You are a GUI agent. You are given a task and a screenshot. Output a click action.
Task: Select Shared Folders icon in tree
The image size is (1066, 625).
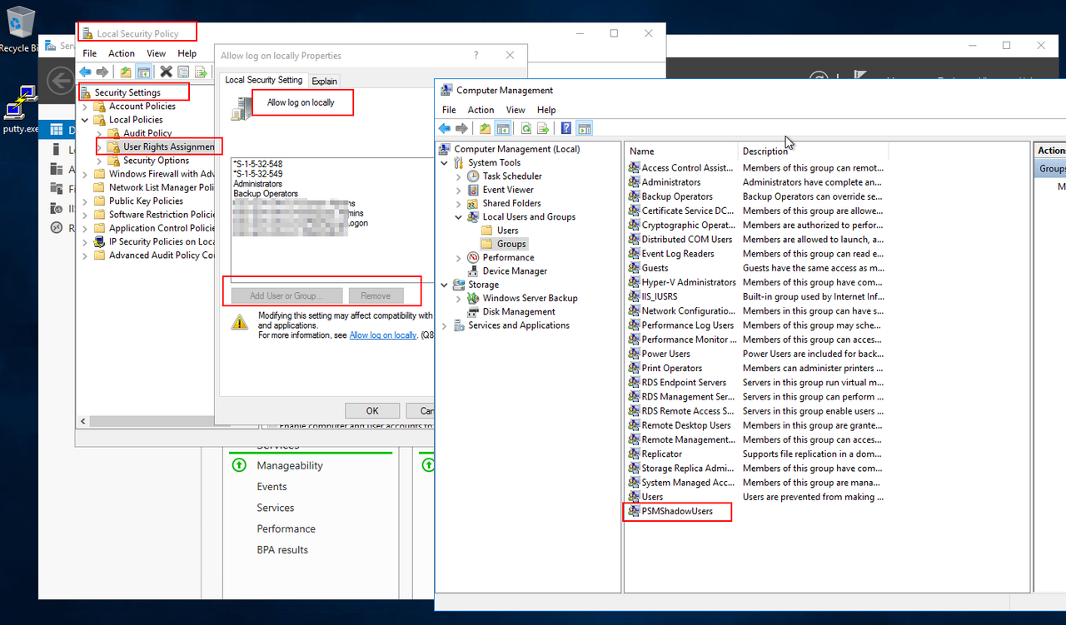[x=473, y=203]
